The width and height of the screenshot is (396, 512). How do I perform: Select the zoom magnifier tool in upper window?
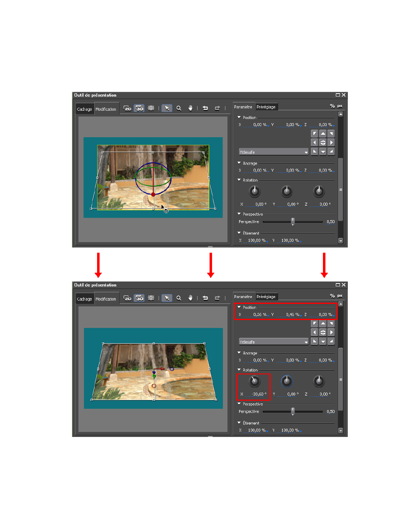[x=179, y=108]
